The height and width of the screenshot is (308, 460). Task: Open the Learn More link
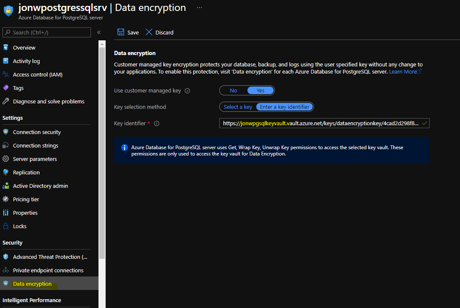tap(405, 72)
